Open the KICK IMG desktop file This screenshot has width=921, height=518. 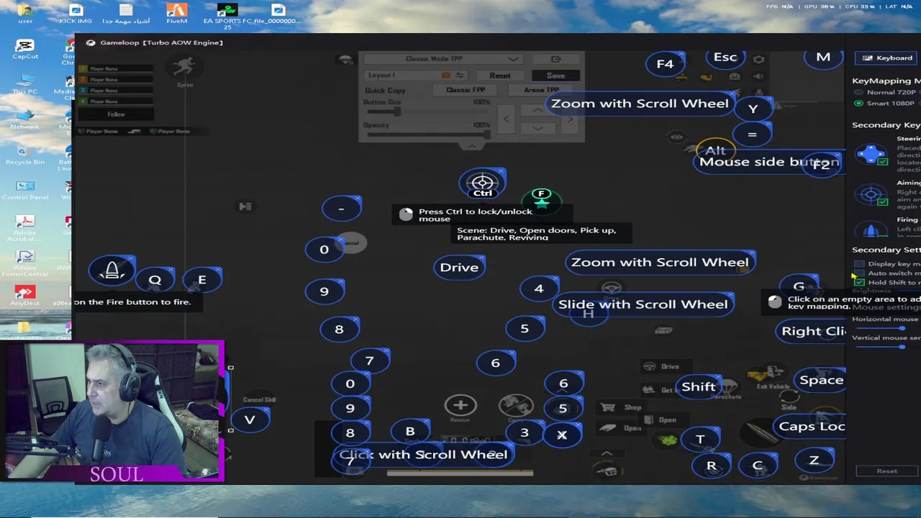[x=76, y=13]
